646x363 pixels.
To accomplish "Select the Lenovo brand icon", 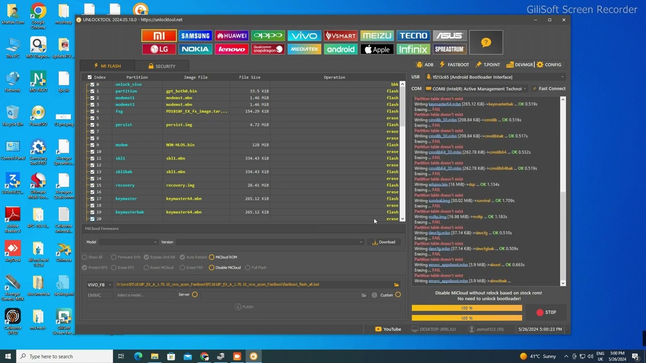I will click(232, 49).
